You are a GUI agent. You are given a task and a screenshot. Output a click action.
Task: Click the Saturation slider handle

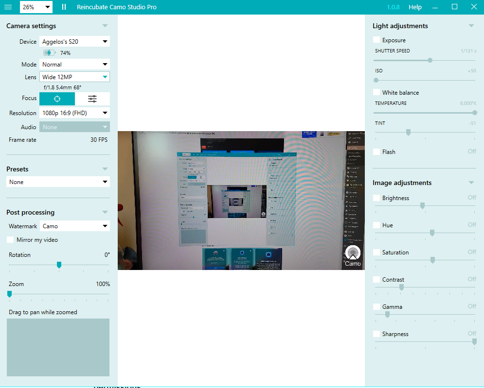[433, 260]
